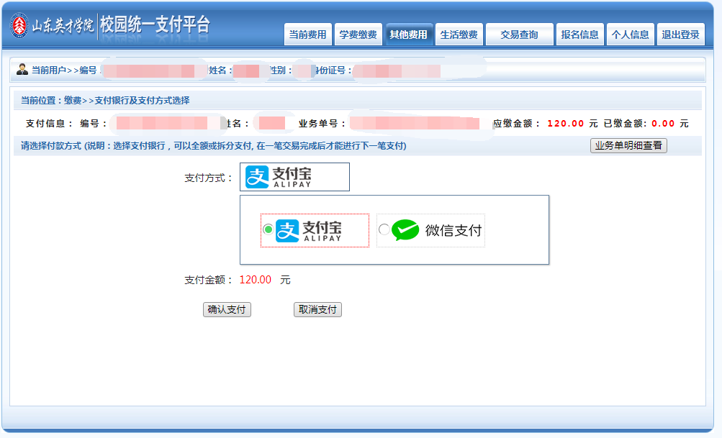Viewport: 722px width, 438px height.
Task: Click the 微信支付 text label
Action: [453, 231]
